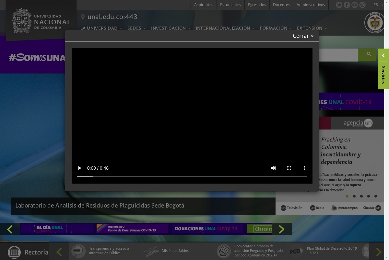Screen dimensions: 389x260
Task: Open Plan Global de Desarrollo 2019-2021
Action: click(x=332, y=251)
